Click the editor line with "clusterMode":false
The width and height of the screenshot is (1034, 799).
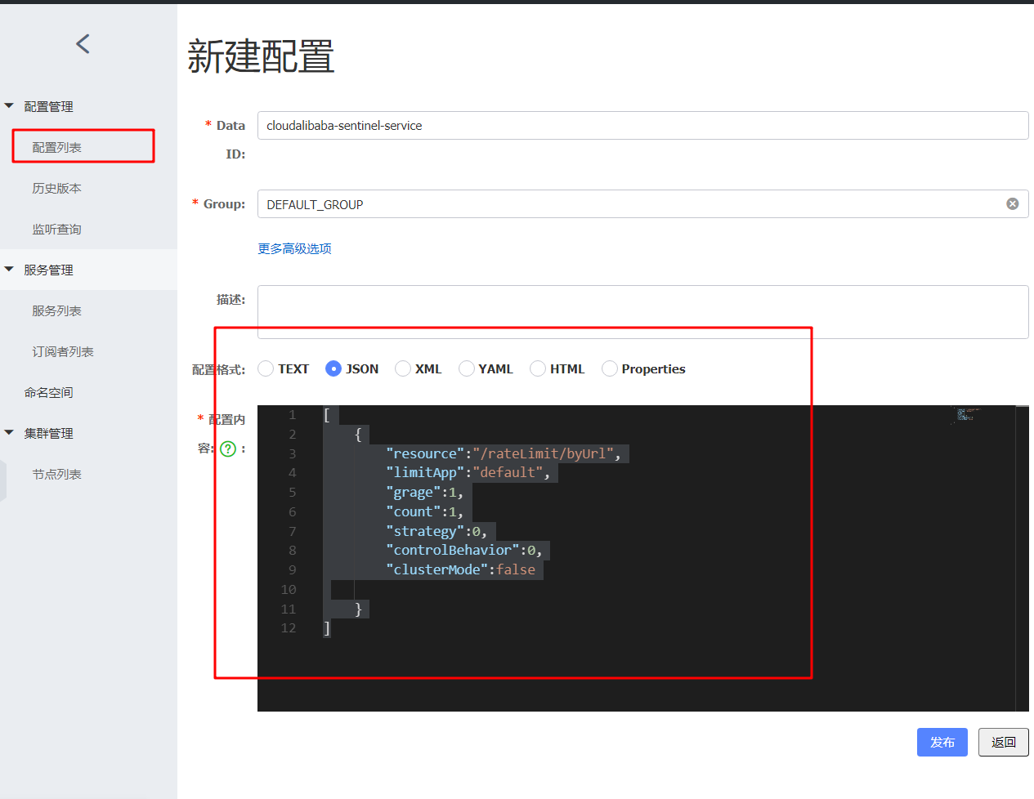[x=461, y=569]
